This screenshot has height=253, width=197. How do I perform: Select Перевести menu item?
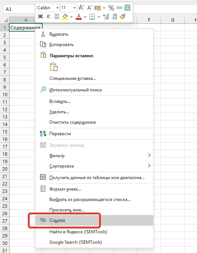(94, 134)
